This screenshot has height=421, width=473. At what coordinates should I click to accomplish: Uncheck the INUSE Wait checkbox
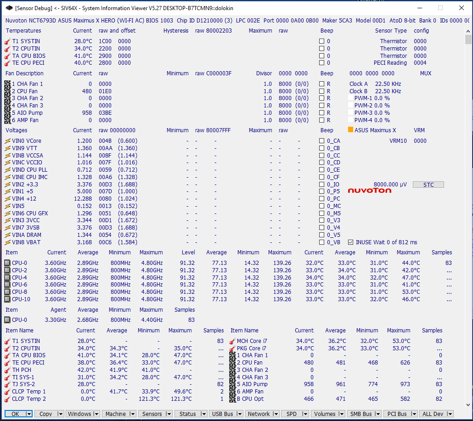tap(350, 242)
